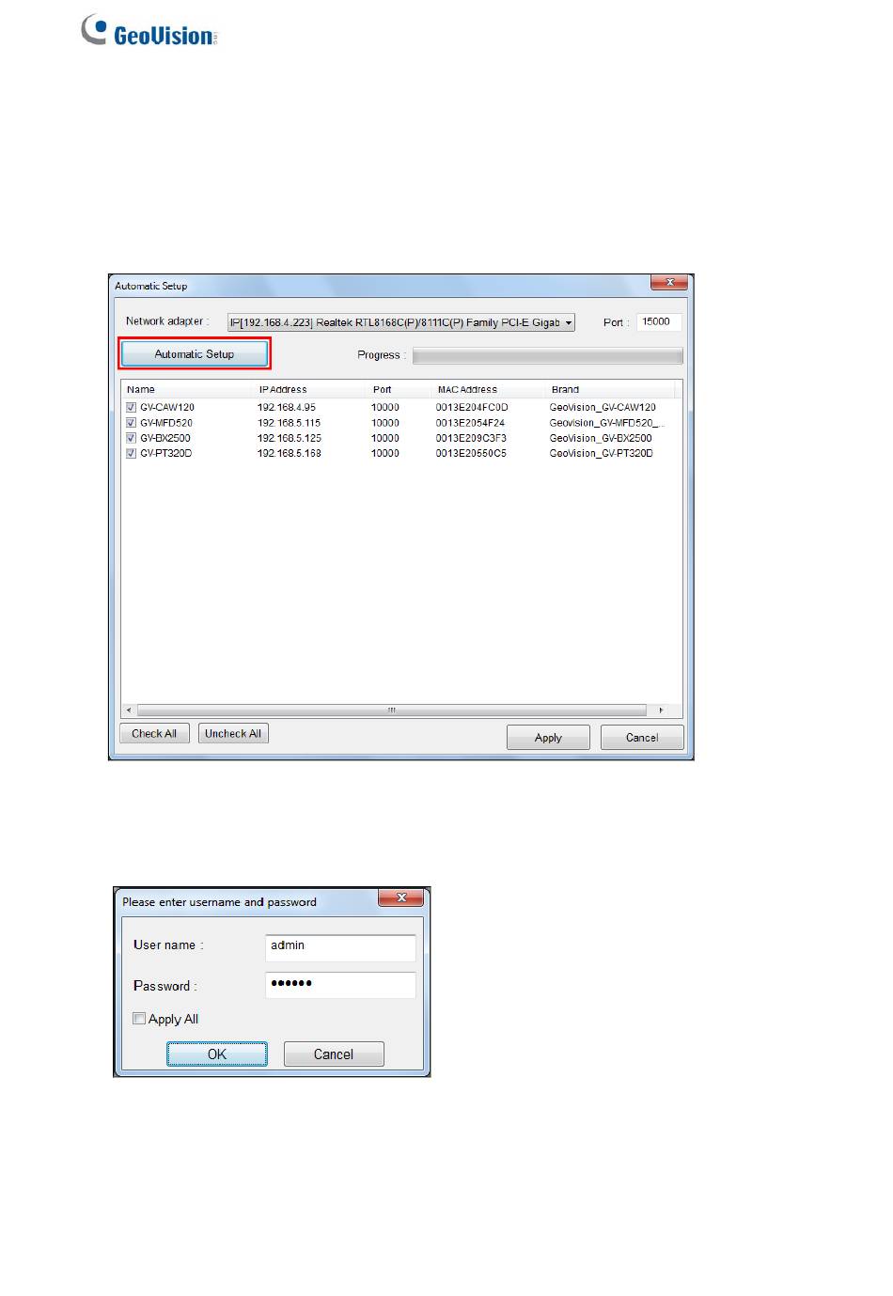Sort list by IP Address column header
This screenshot has width=893, height=1296.
pyautogui.click(x=283, y=389)
